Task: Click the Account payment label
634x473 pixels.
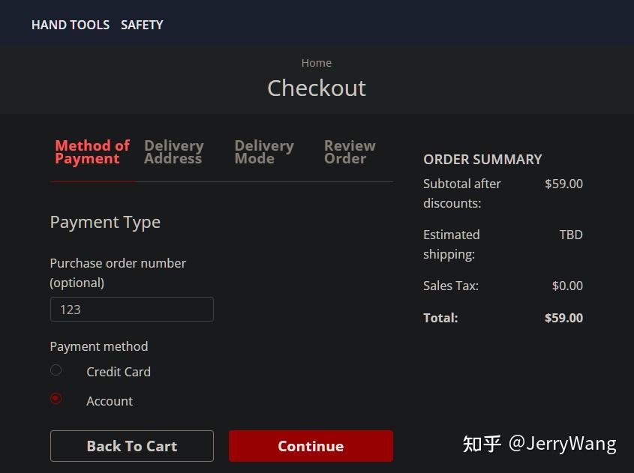Action: 110,401
